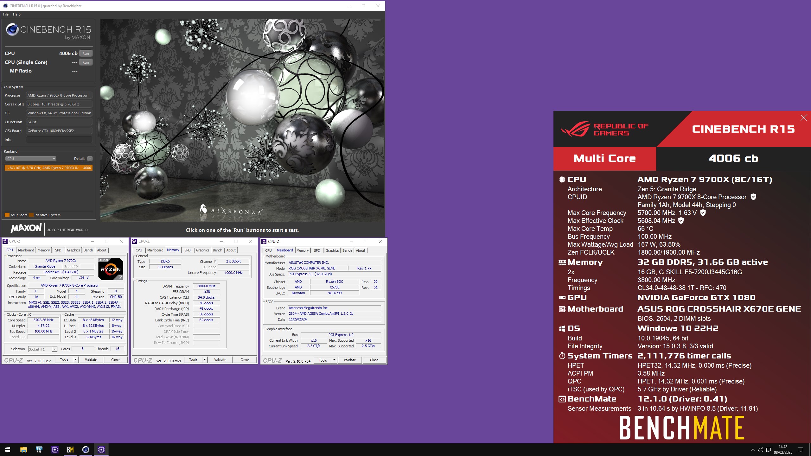Run the CPU multi-core benchmark
The image size is (811, 456).
coord(86,54)
